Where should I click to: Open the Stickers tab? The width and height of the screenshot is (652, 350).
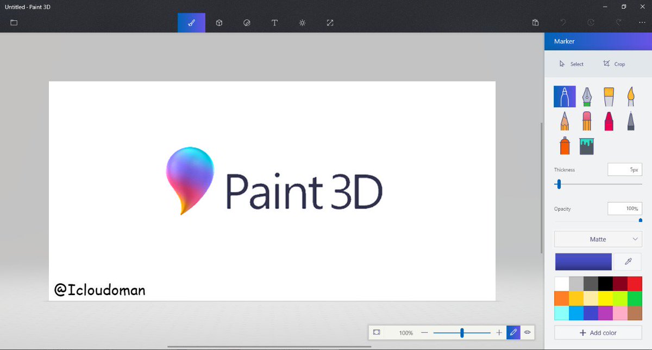(247, 23)
